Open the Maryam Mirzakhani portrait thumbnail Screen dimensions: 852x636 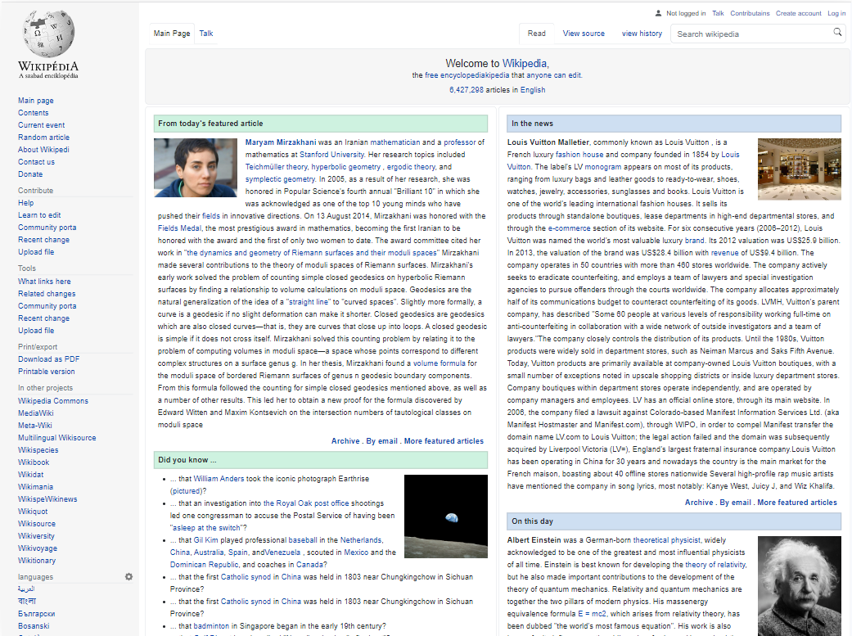pyautogui.click(x=196, y=168)
